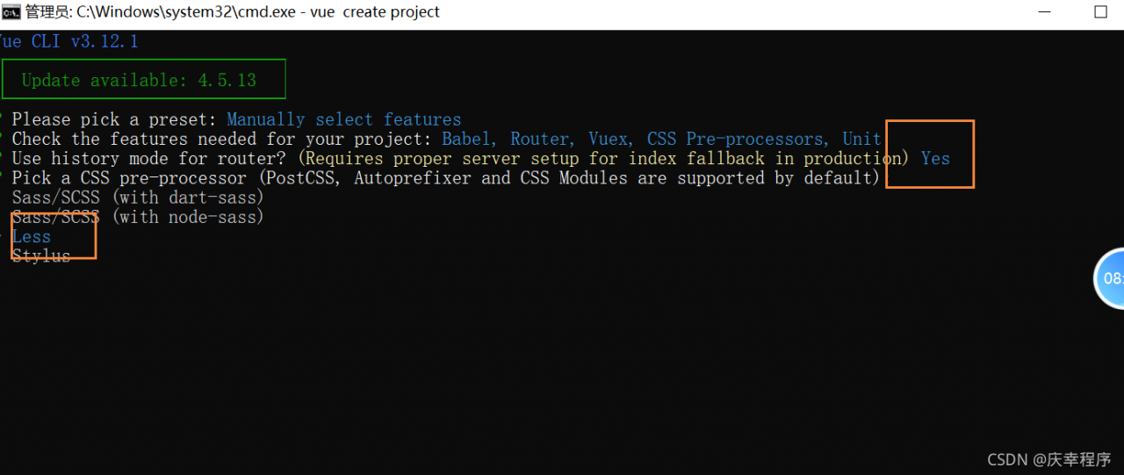
Task: Click the blue circular timer widget
Action: coord(1111,278)
